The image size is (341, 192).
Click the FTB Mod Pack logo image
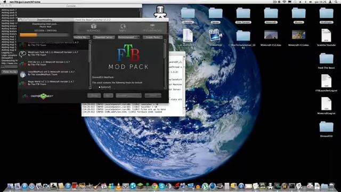tap(128, 57)
